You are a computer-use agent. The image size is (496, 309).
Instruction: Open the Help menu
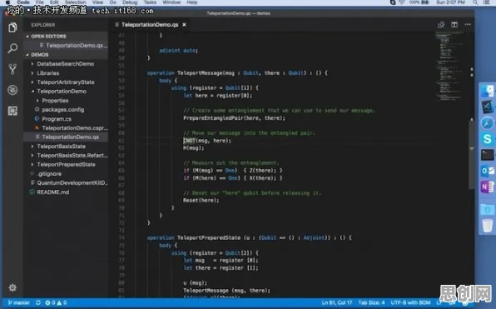191,2
